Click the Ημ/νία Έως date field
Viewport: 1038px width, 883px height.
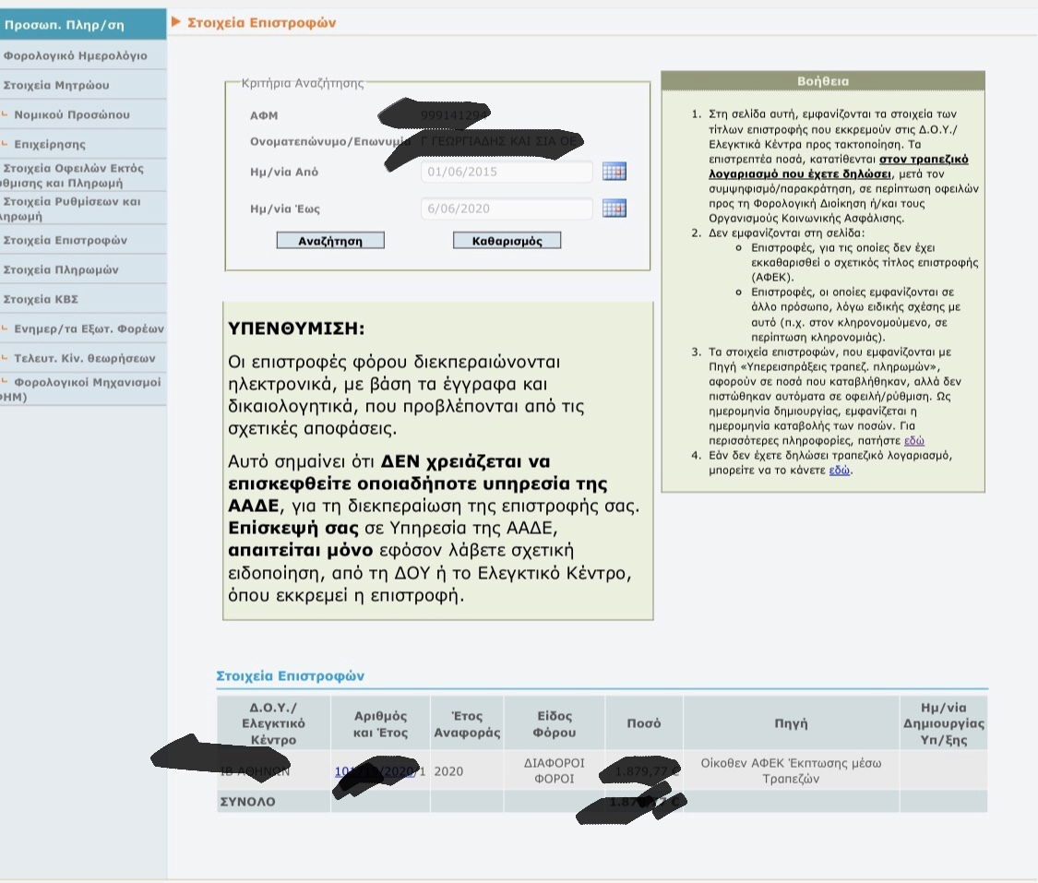(x=506, y=209)
